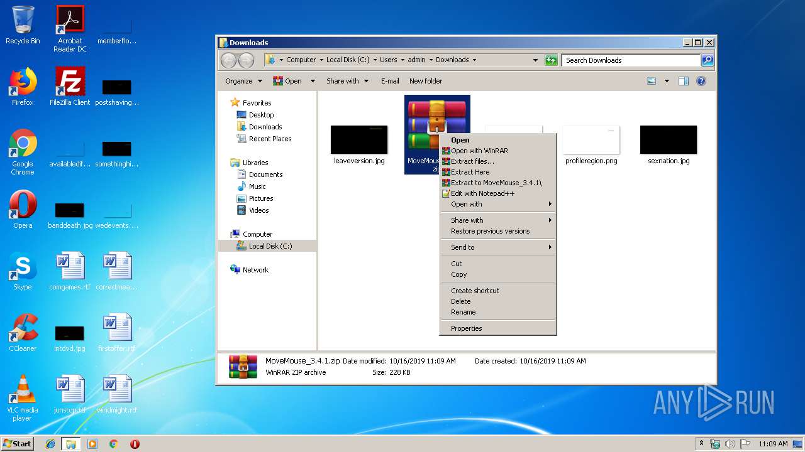Expand address bar history dropdown

pyautogui.click(x=535, y=60)
